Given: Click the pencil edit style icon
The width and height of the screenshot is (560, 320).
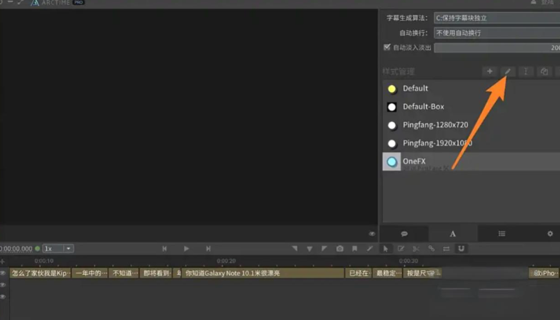Looking at the screenshot, I should pos(507,71).
